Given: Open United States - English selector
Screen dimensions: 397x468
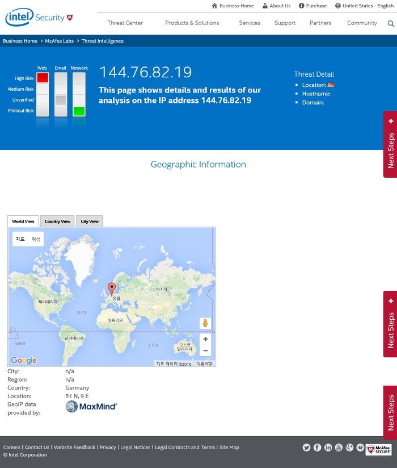Looking at the screenshot, I should tap(368, 6).
